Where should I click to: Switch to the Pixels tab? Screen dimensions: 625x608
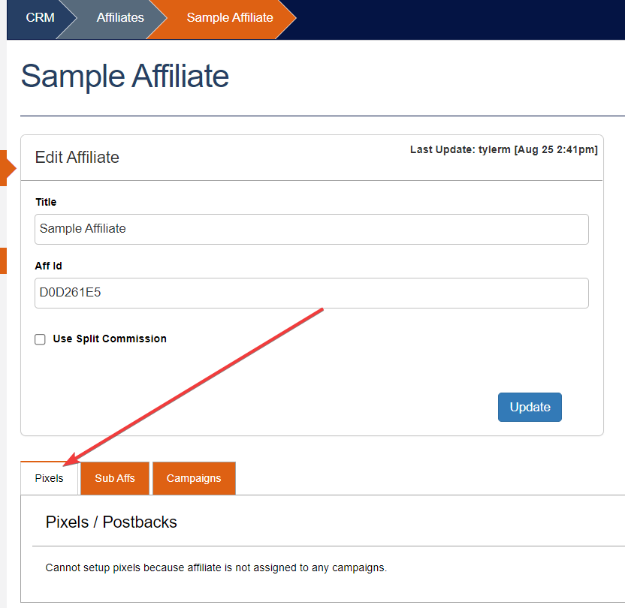50,478
